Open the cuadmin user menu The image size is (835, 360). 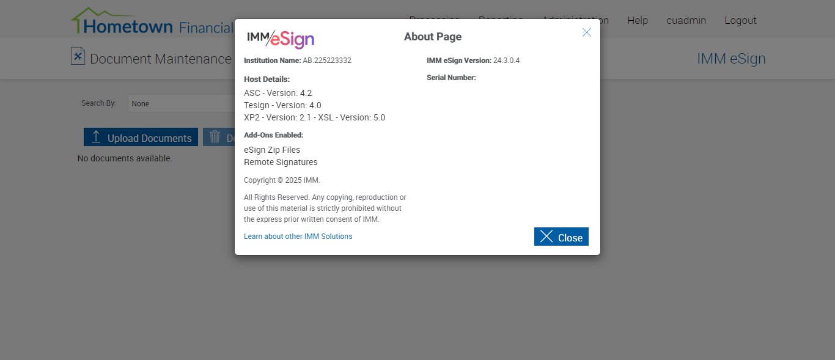686,21
